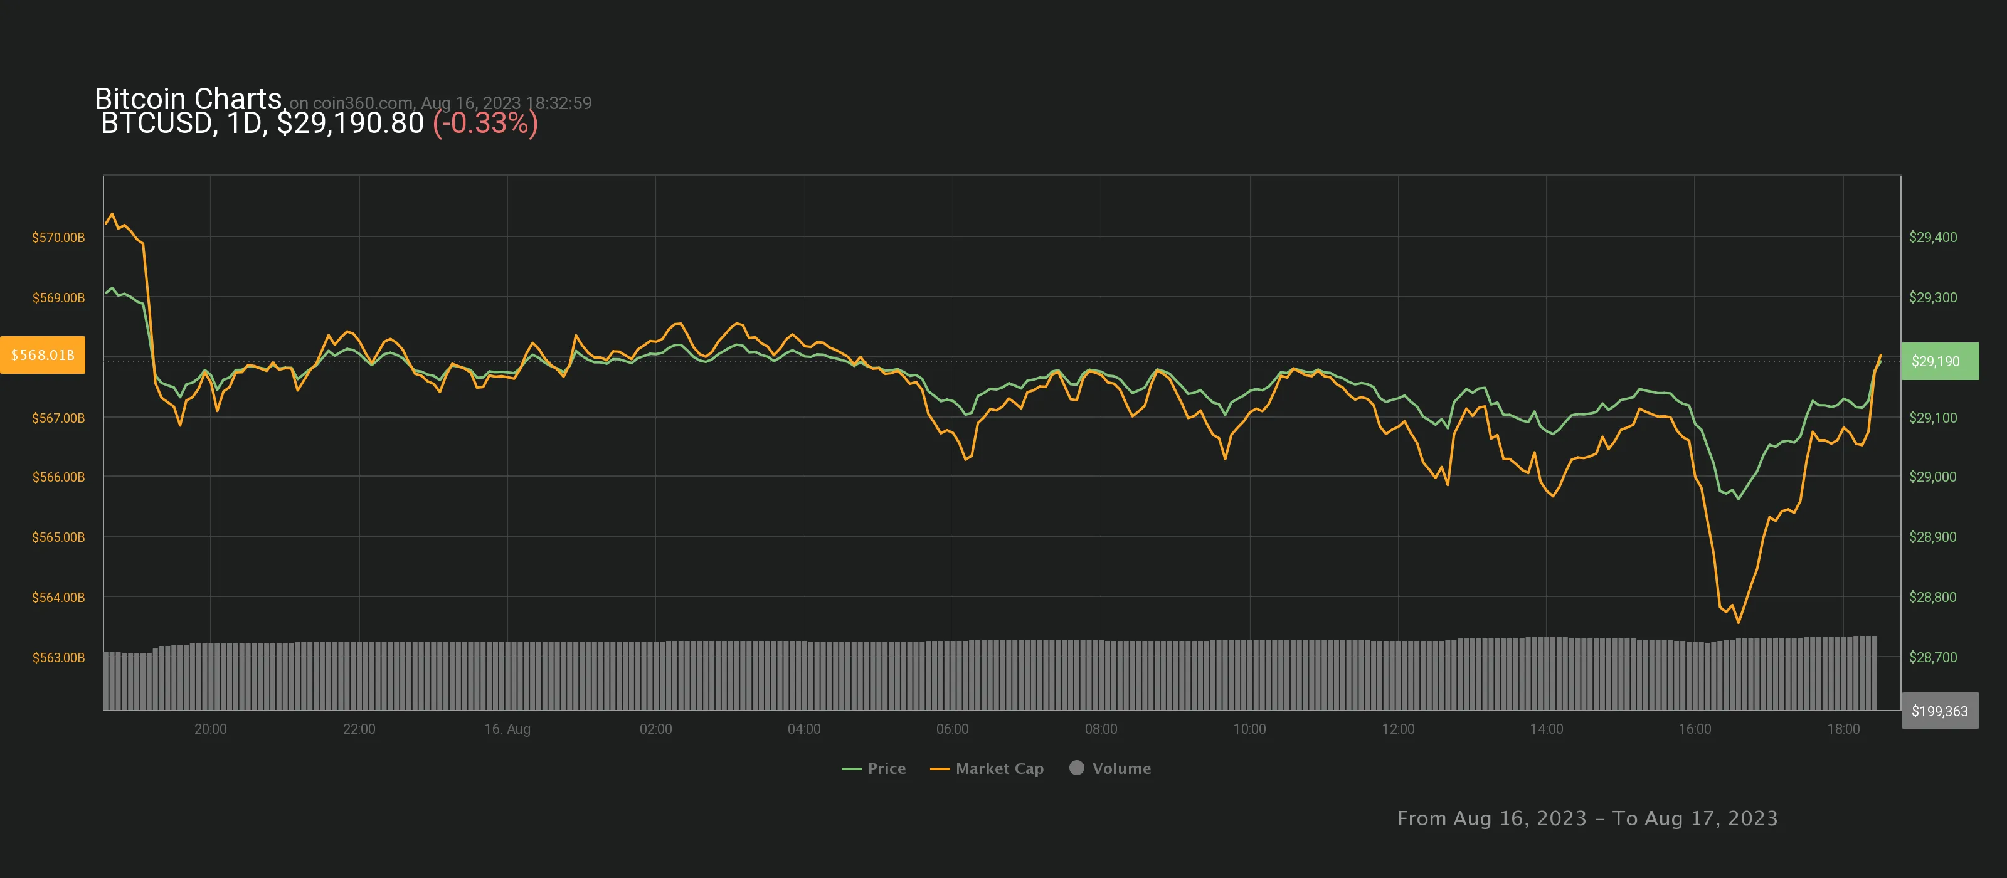This screenshot has height=878, width=2007.
Task: Click the 12:00 time axis label
Action: click(1399, 729)
